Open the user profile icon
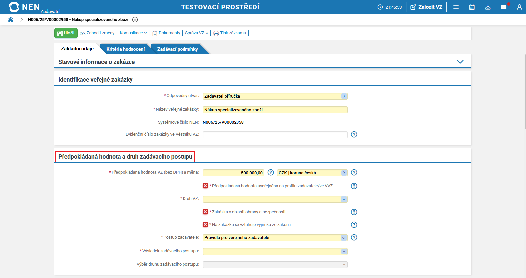This screenshot has height=278, width=526. (519, 7)
